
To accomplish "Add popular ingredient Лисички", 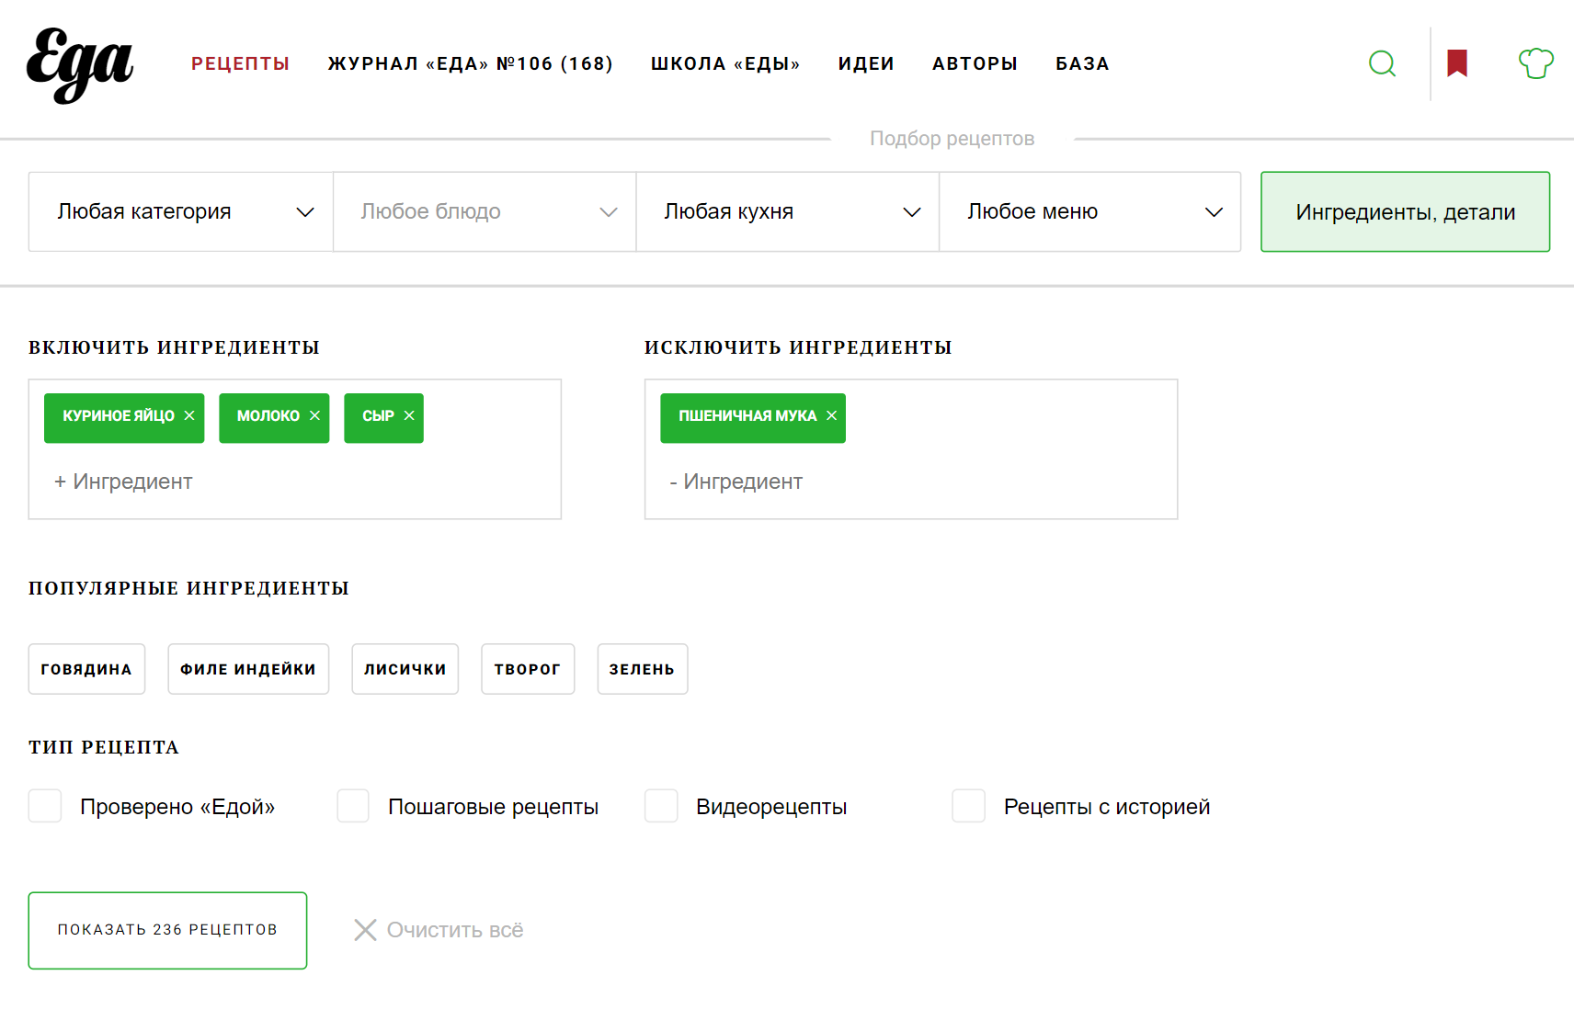I will [405, 669].
